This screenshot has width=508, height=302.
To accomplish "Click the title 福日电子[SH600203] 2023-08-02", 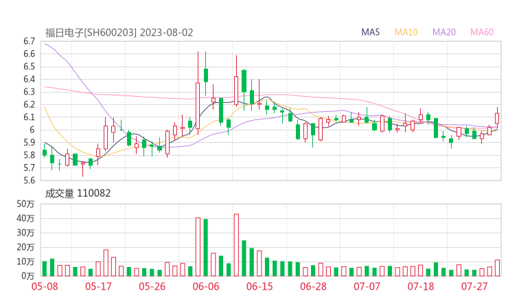I will click(119, 33).
